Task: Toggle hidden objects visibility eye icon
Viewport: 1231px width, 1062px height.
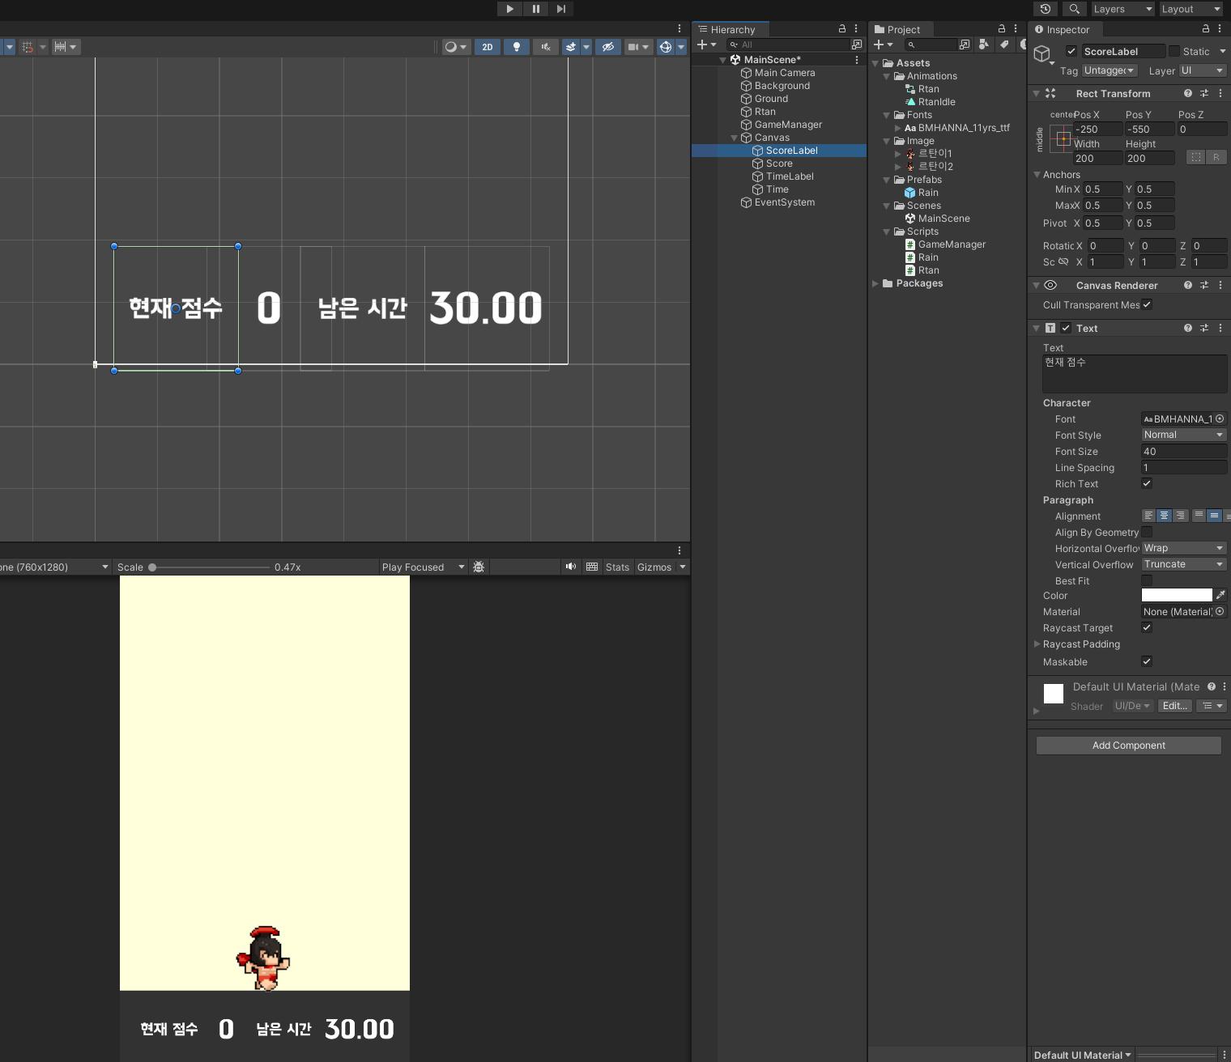Action: click(x=607, y=47)
